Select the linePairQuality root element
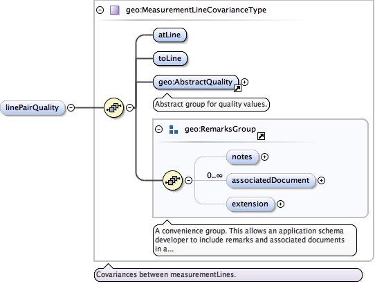375x284 pixels. pos(33,108)
